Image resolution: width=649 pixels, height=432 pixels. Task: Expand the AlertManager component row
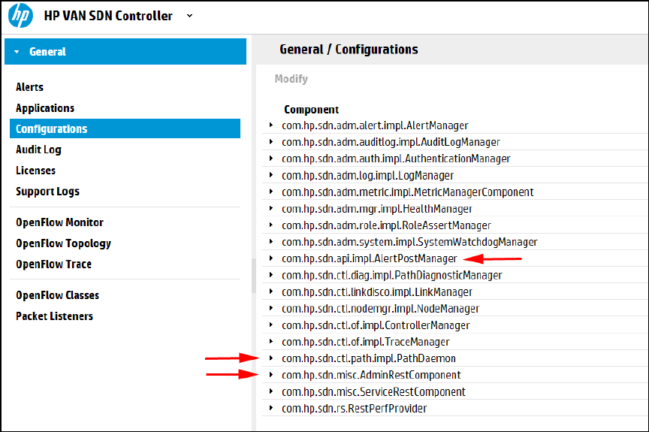271,125
